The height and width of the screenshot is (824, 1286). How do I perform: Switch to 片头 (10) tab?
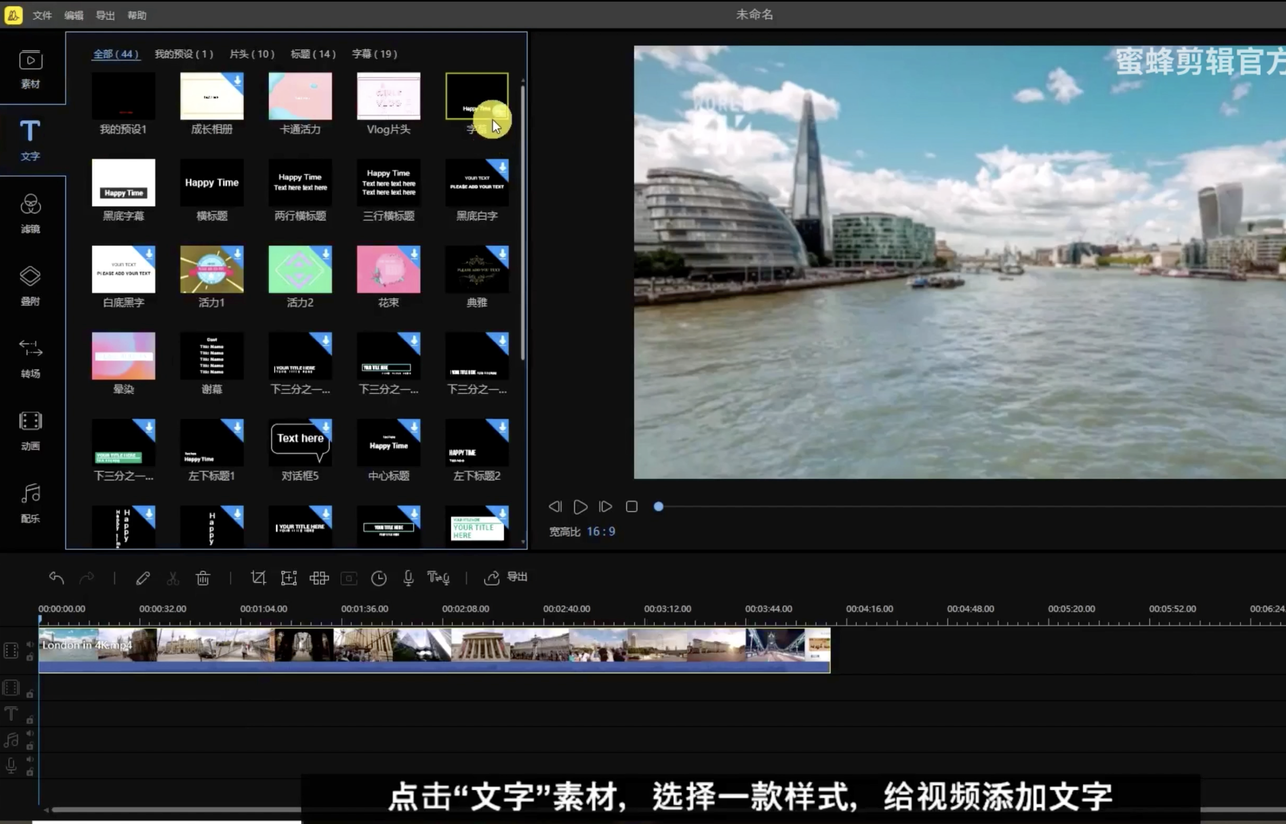point(252,54)
